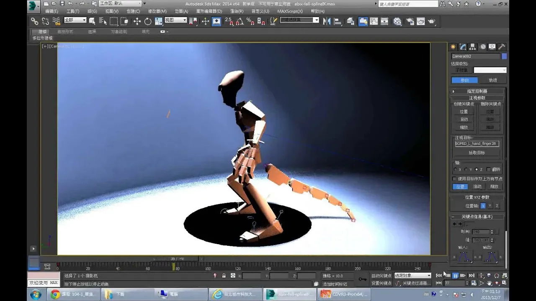Click the teapot Render Production icon
This screenshot has width=536, height=301.
coord(431,21)
